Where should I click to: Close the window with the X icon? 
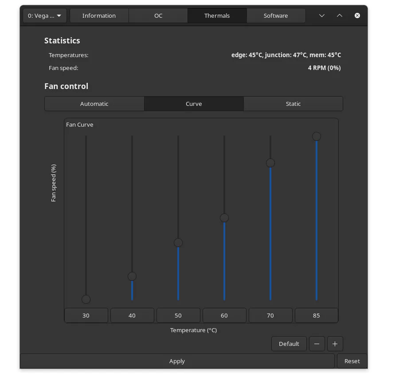[x=357, y=16]
